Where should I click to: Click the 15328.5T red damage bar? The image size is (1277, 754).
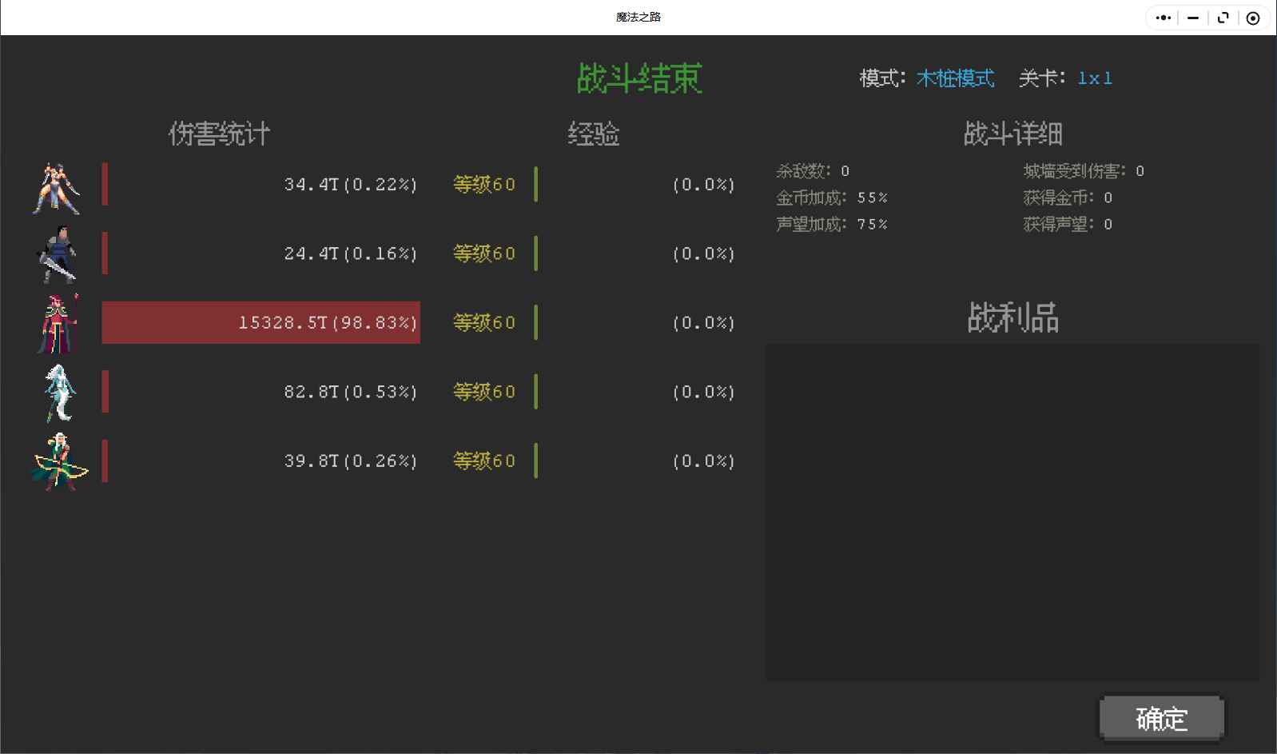[x=261, y=322]
